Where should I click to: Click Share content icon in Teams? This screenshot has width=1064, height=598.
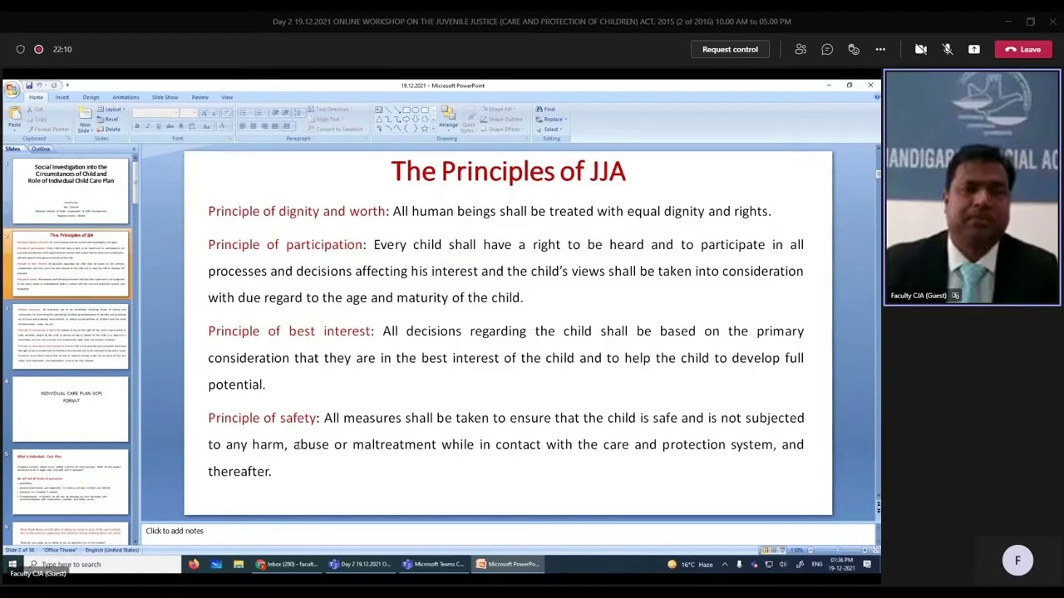[974, 49]
